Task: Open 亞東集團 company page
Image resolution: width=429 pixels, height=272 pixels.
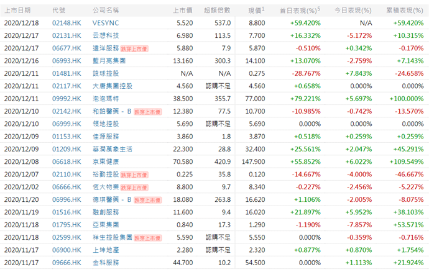Action: (x=106, y=225)
